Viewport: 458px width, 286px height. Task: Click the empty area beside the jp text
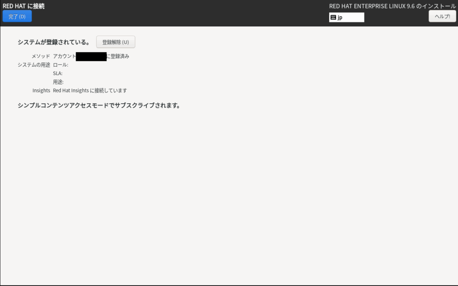coord(354,17)
